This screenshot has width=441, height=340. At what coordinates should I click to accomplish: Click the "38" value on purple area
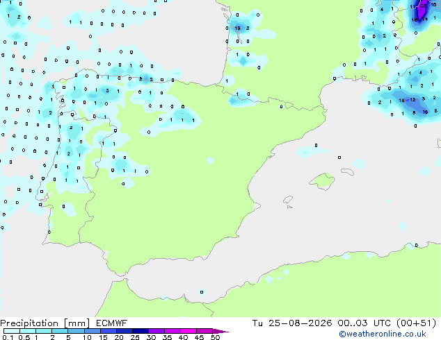[x=423, y=6]
